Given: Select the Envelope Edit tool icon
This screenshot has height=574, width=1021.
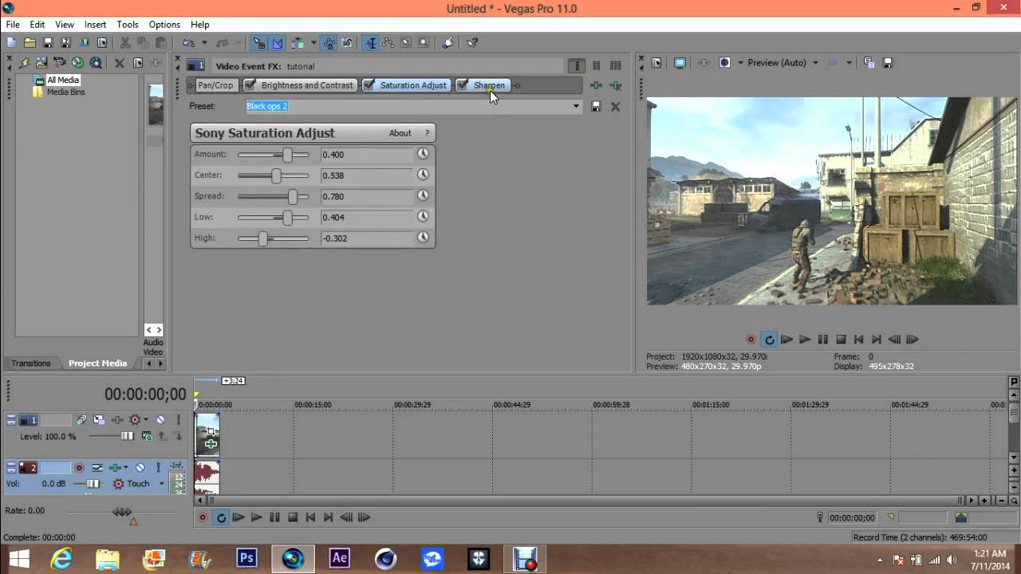Looking at the screenshot, I should (388, 43).
